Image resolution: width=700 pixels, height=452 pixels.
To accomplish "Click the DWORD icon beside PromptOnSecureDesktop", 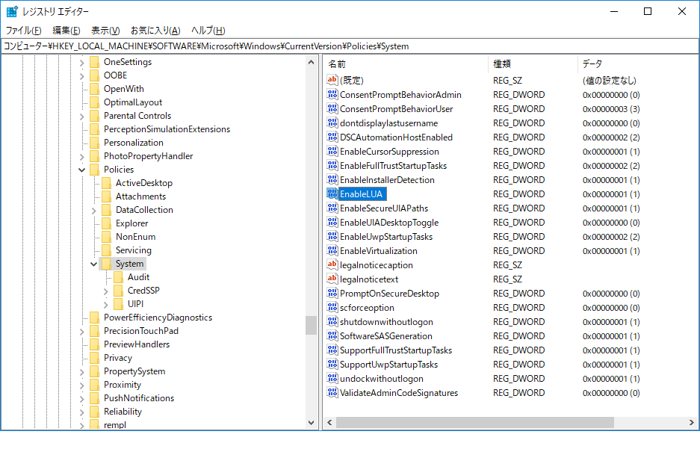I will click(332, 293).
